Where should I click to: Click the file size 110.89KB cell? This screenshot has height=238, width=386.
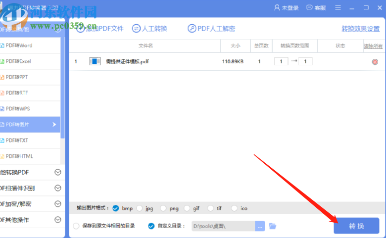click(233, 61)
